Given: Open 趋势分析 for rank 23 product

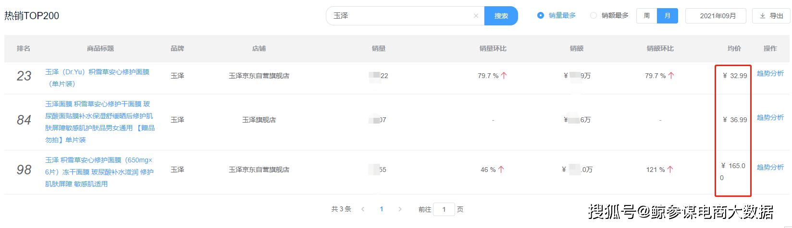Looking at the screenshot, I should tap(770, 73).
